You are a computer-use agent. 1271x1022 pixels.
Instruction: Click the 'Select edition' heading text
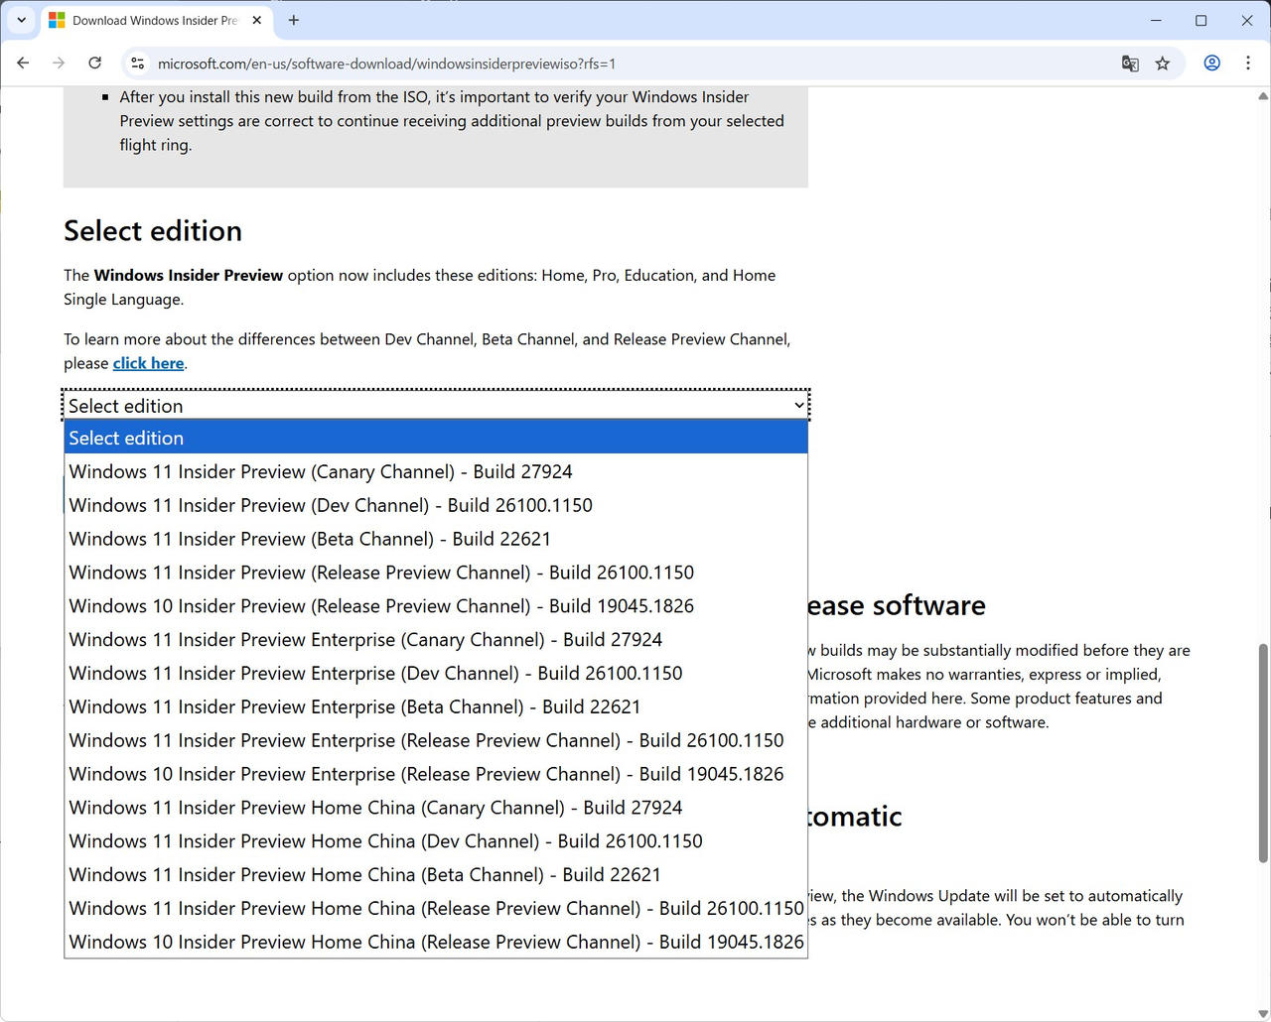pyautogui.click(x=153, y=231)
